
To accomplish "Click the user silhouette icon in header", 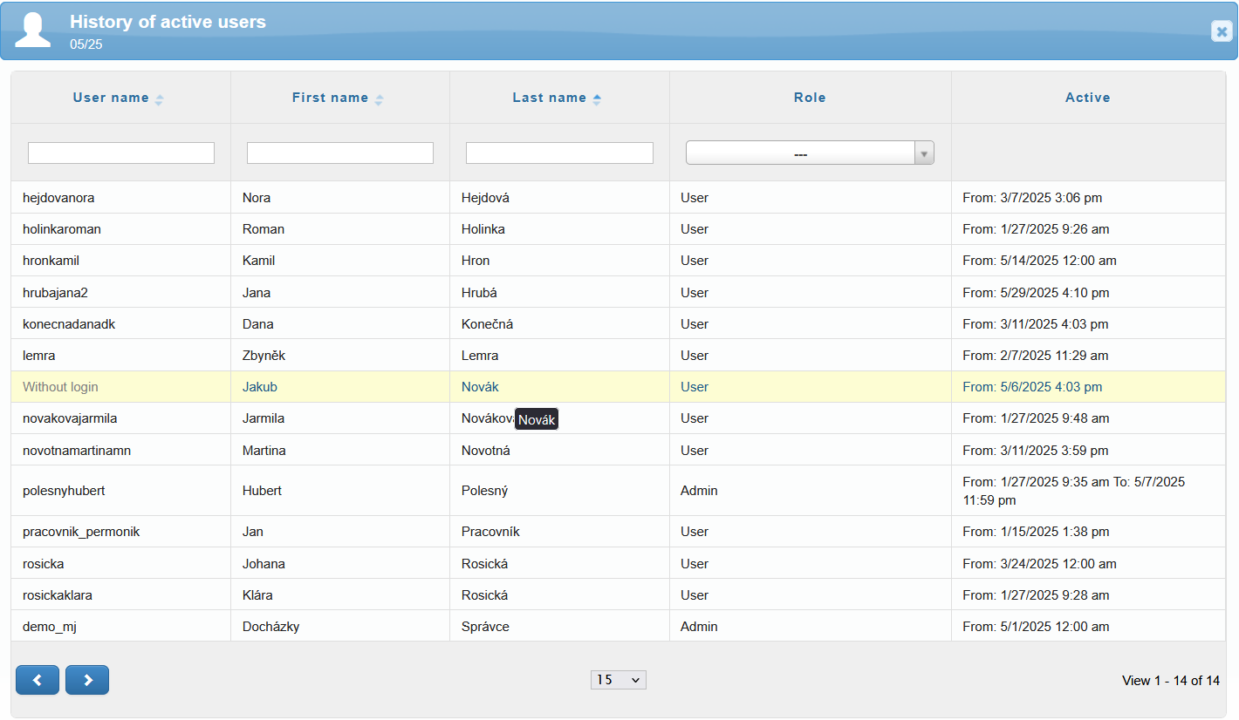I will point(33,31).
